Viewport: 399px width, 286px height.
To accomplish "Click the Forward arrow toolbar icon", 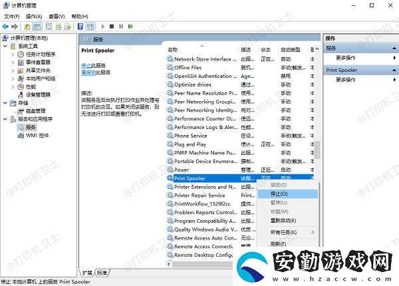I will pyautogui.click(x=15, y=26).
